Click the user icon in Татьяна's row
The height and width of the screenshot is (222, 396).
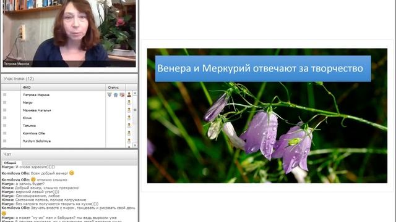(129, 125)
